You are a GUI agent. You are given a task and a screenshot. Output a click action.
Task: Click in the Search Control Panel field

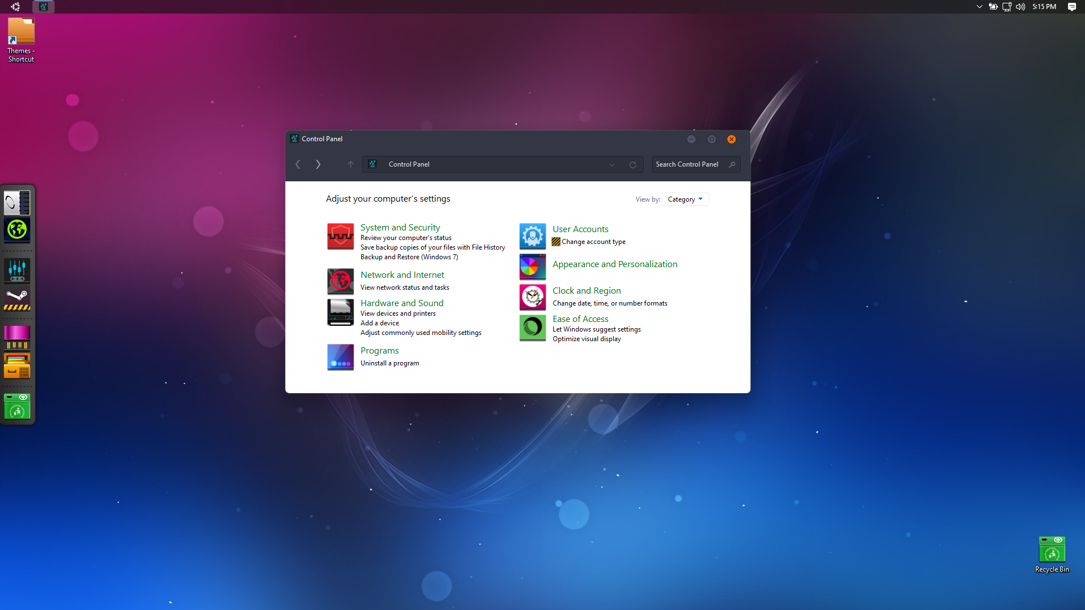(x=689, y=164)
